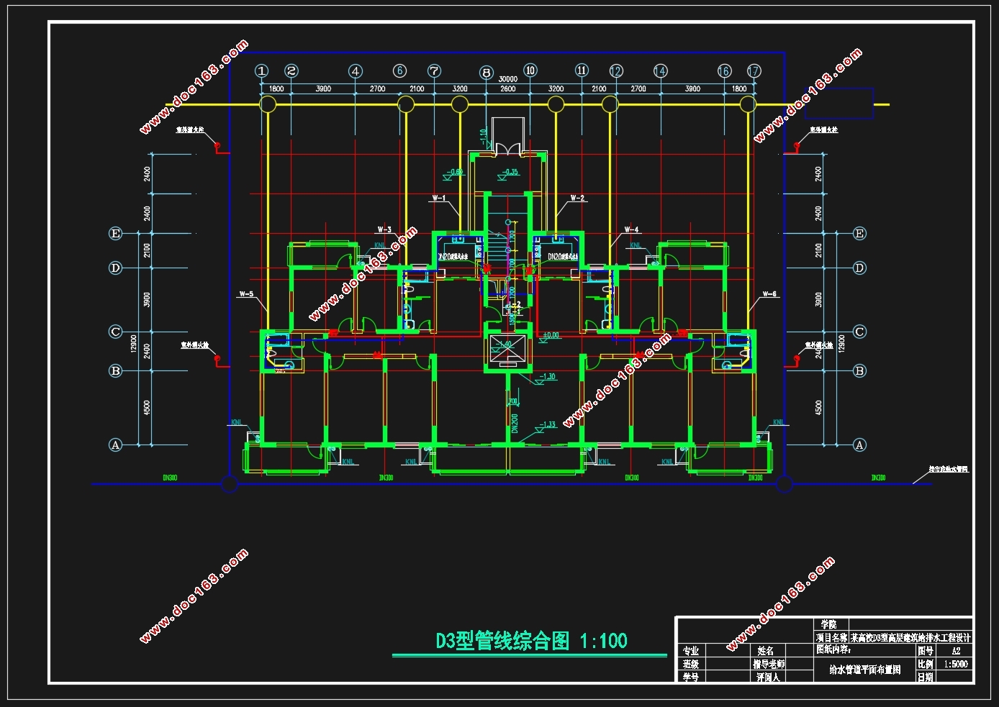Click the dimension text "2600"
The width and height of the screenshot is (999, 707).
(508, 89)
